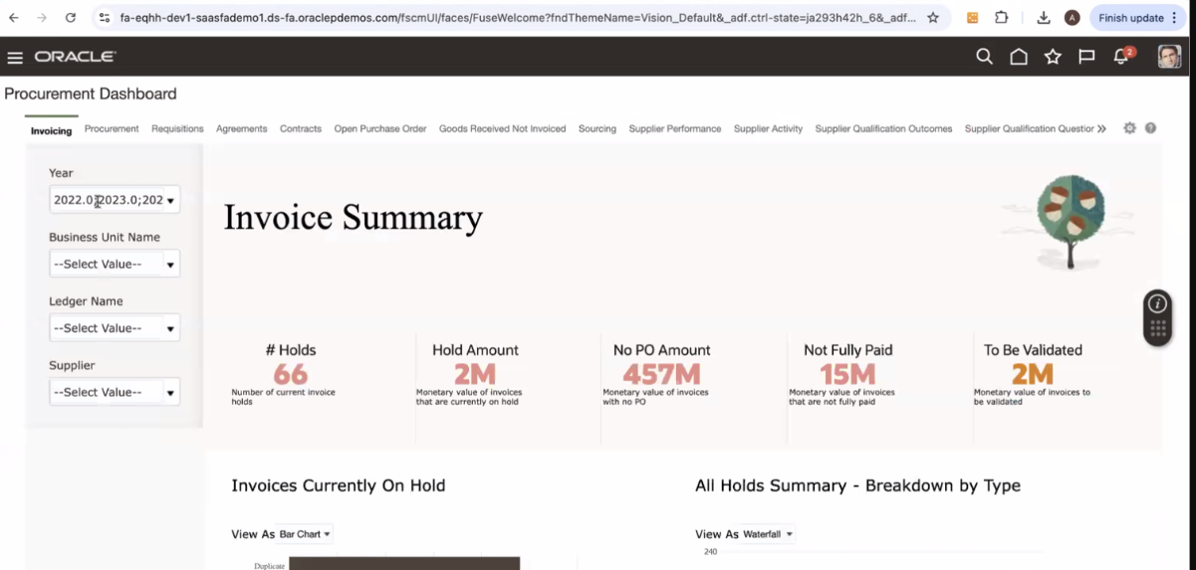Click the Duplicate bar label

click(x=269, y=566)
